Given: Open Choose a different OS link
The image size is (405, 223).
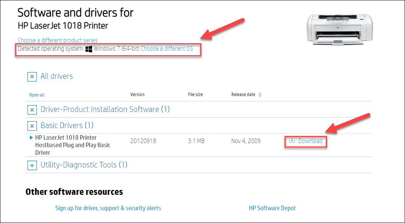Looking at the screenshot, I should (x=169, y=48).
